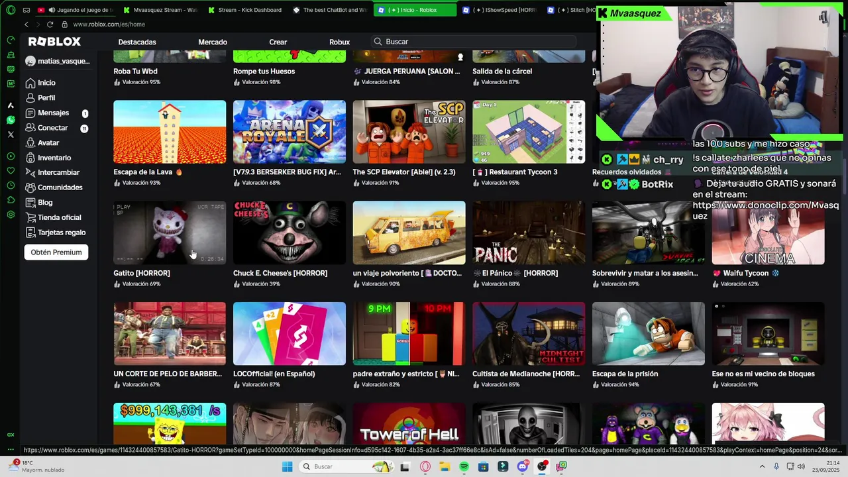The height and width of the screenshot is (477, 848).
Task: Open the Gatito [HORROR] game thumbnail
Action: click(x=170, y=233)
